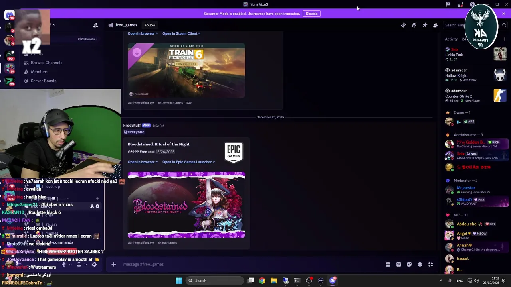Screen dimensions: 511x287
Task: Select member sShipoO
Action: 476,201
